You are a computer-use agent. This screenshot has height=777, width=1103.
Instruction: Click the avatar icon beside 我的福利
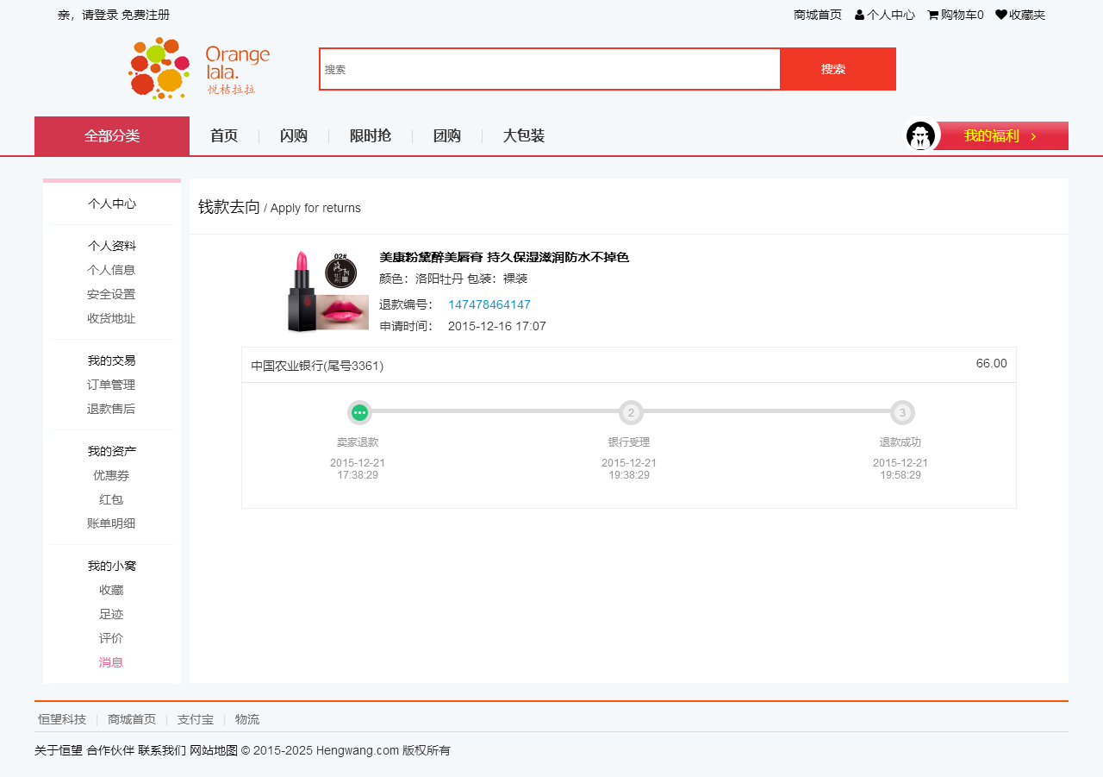pos(920,135)
